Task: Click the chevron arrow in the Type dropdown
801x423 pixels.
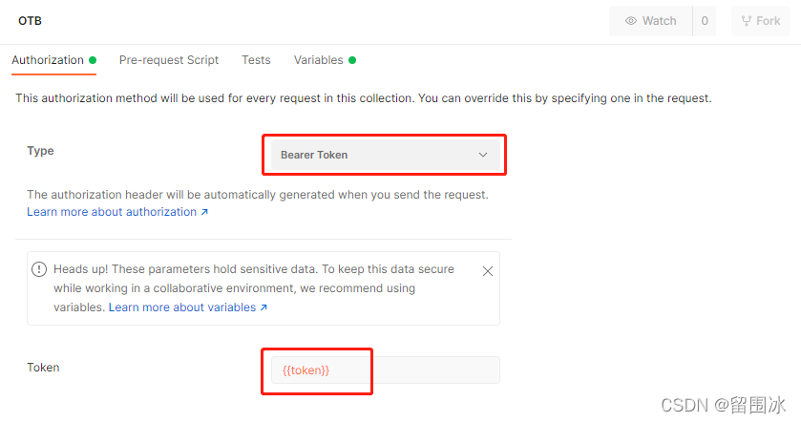Action: (x=483, y=155)
